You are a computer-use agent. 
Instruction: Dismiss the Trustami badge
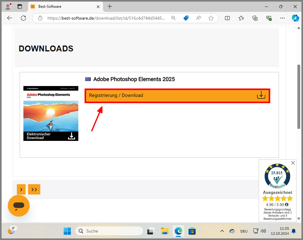[x=293, y=163]
